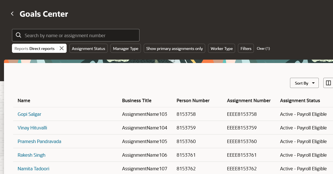This screenshot has width=333, height=174.
Task: Open the Manager Type filter
Action: click(x=126, y=49)
